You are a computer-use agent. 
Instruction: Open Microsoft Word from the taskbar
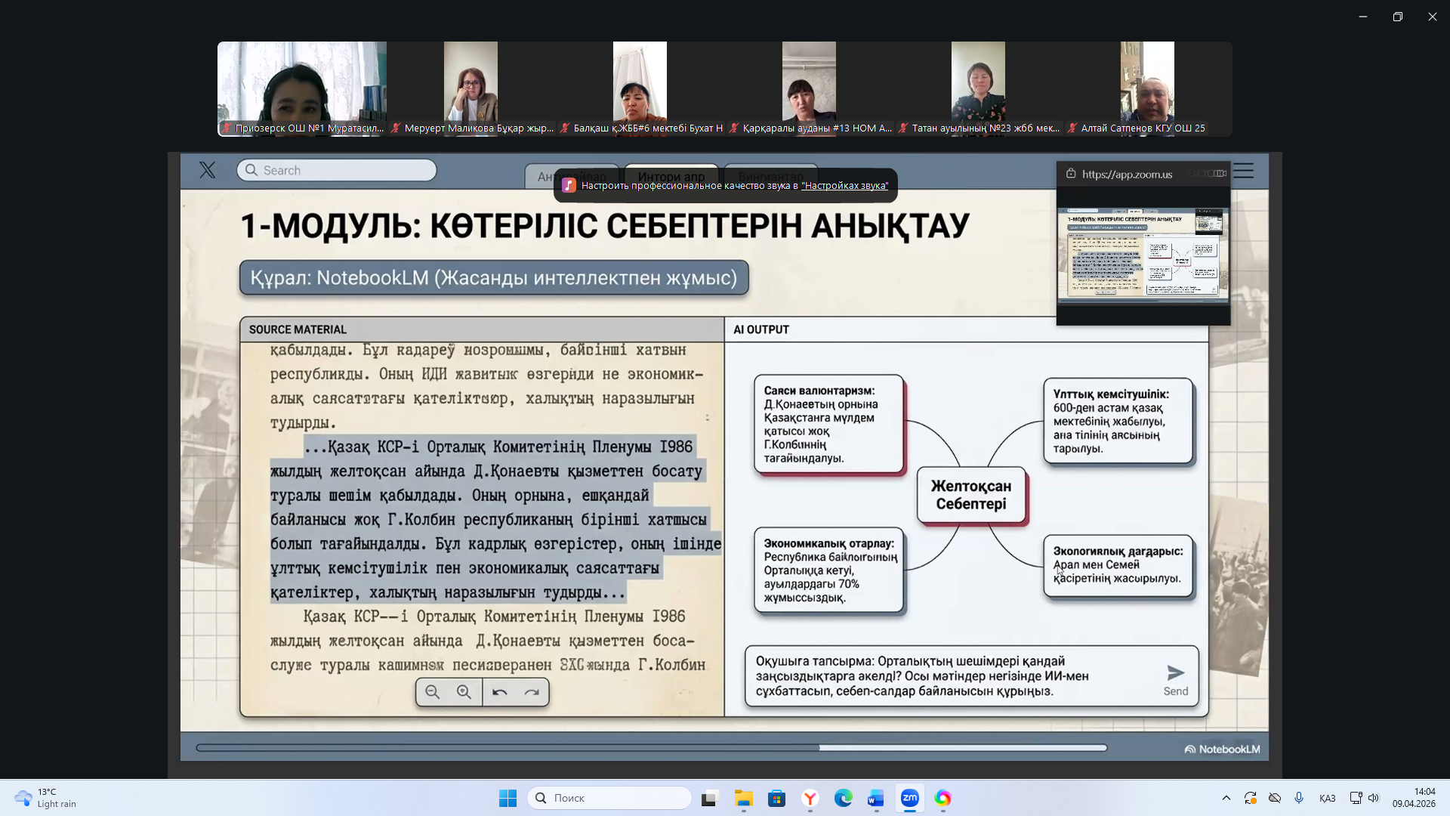pyautogui.click(x=876, y=798)
